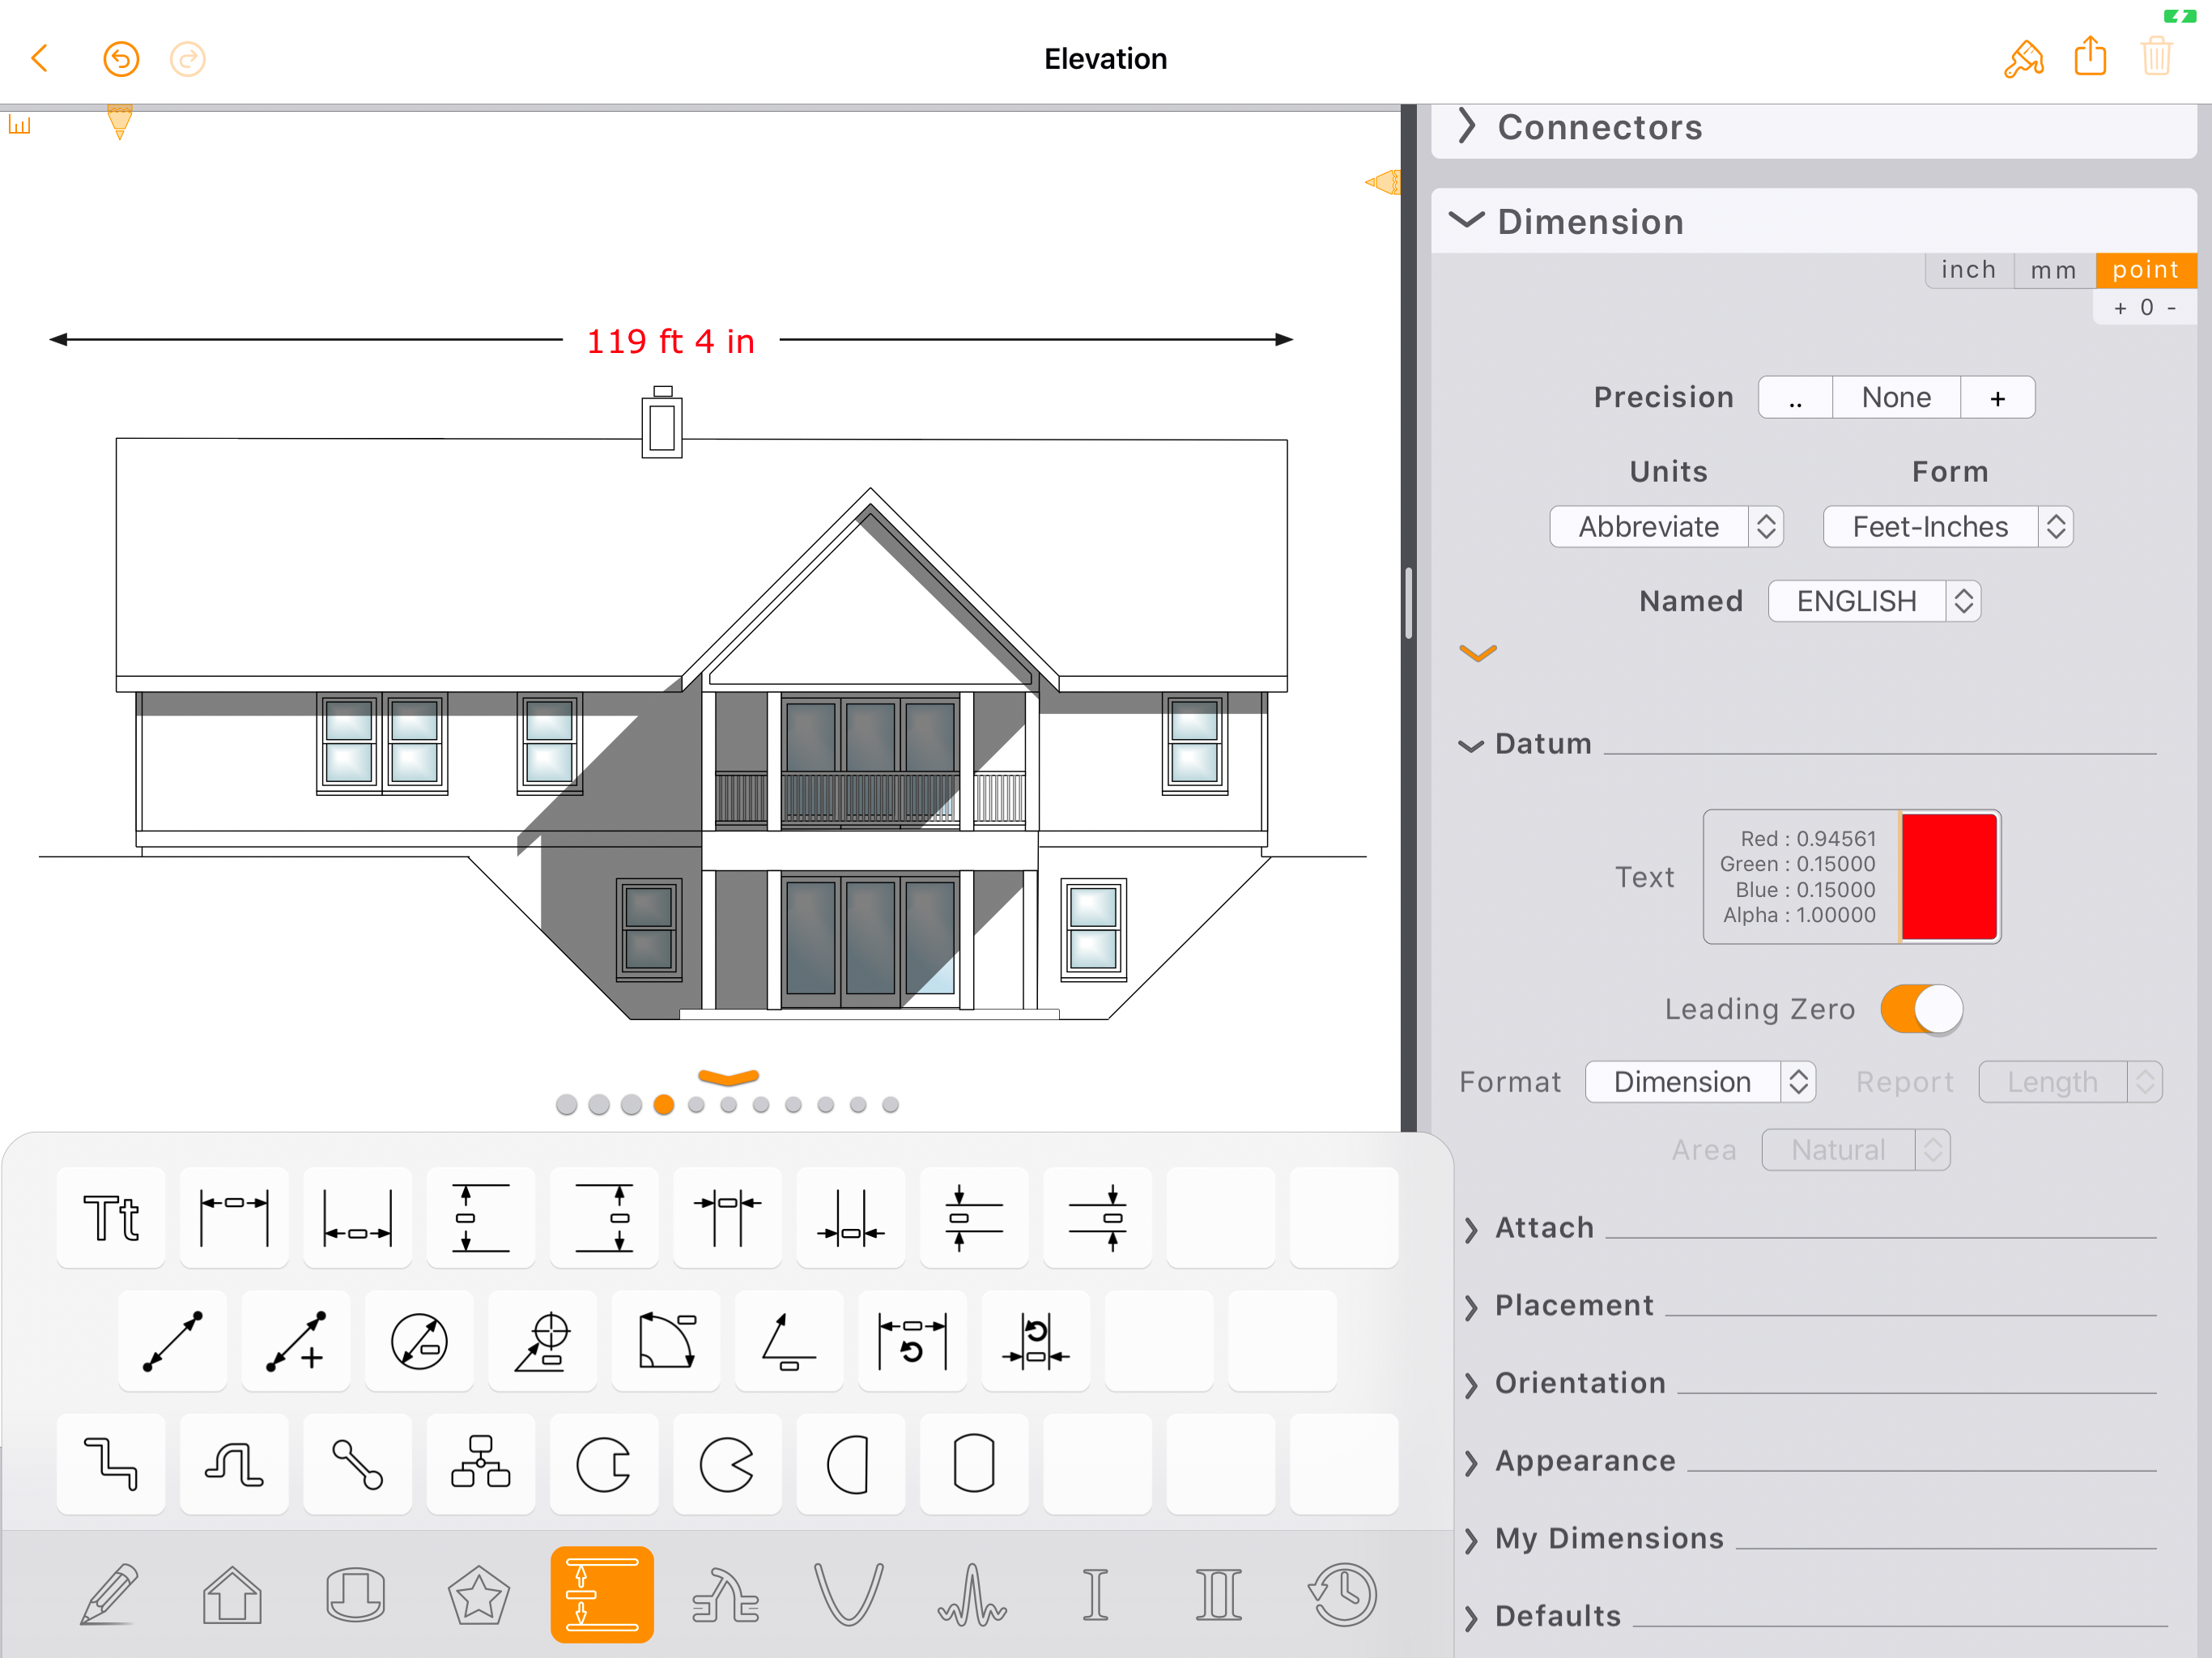2212x1658 pixels.
Task: Click the 119 ft 4 in dimension label
Action: tap(670, 341)
